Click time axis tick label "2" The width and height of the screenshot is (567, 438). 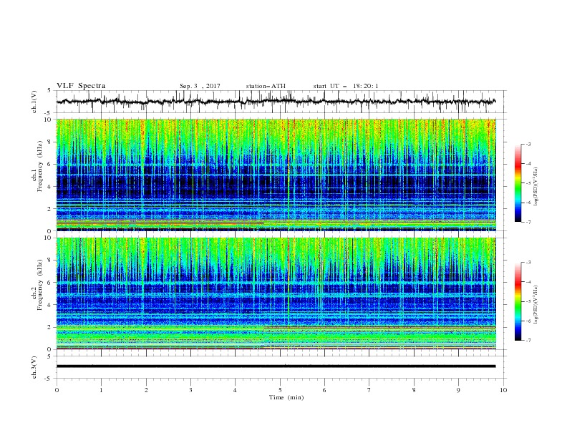click(146, 390)
